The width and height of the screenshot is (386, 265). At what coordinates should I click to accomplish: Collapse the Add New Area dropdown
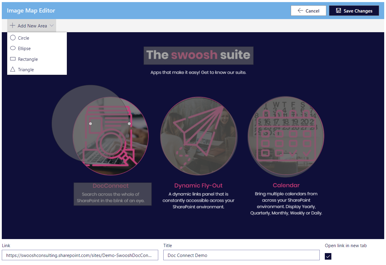[x=32, y=26]
